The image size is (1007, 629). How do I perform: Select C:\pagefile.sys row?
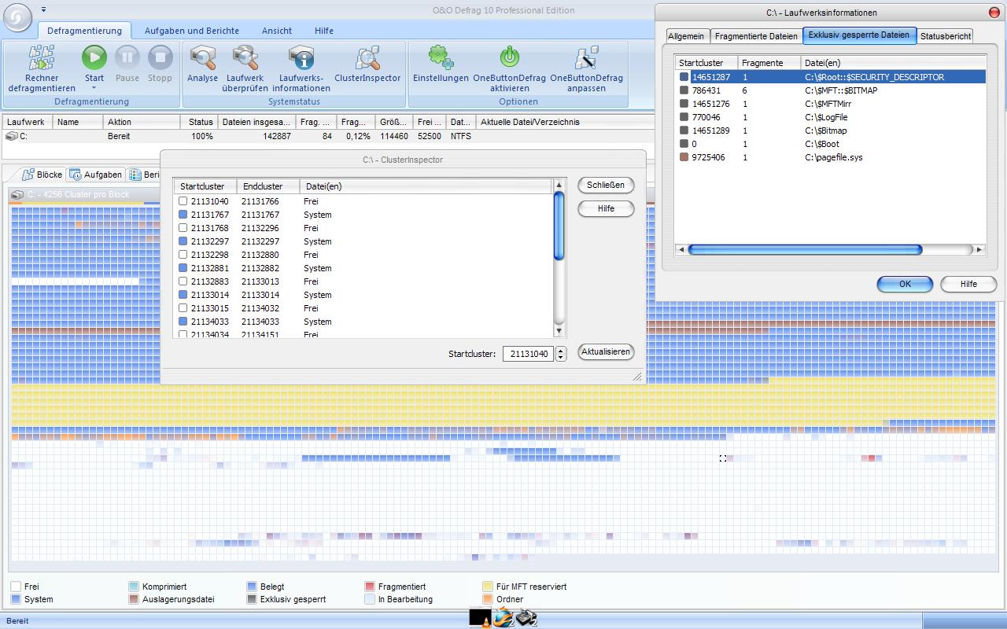coord(830,157)
